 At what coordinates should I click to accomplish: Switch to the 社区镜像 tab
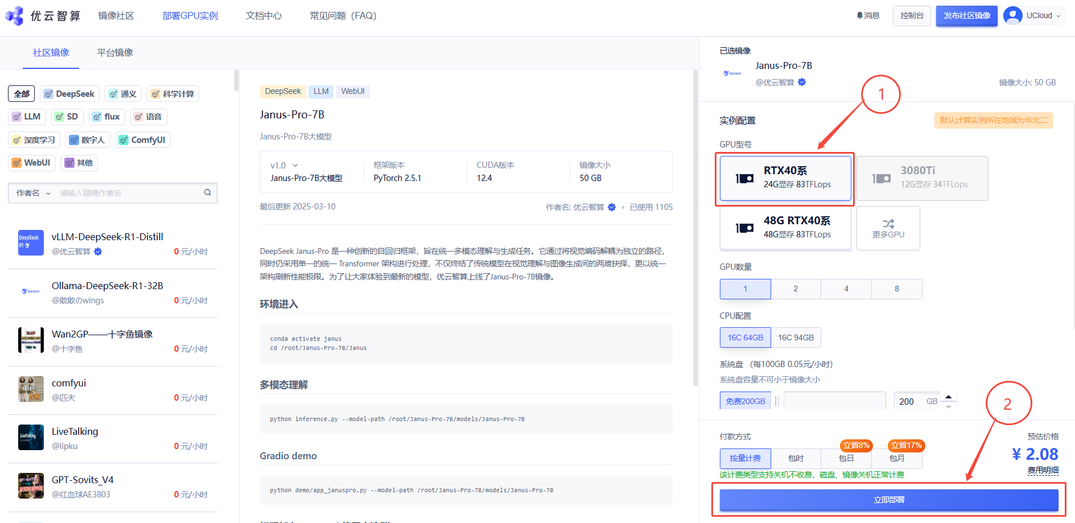pyautogui.click(x=51, y=52)
